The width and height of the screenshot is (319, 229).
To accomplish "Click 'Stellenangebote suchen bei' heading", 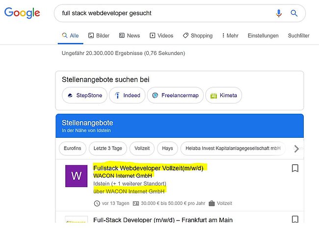I will click(106, 79).
